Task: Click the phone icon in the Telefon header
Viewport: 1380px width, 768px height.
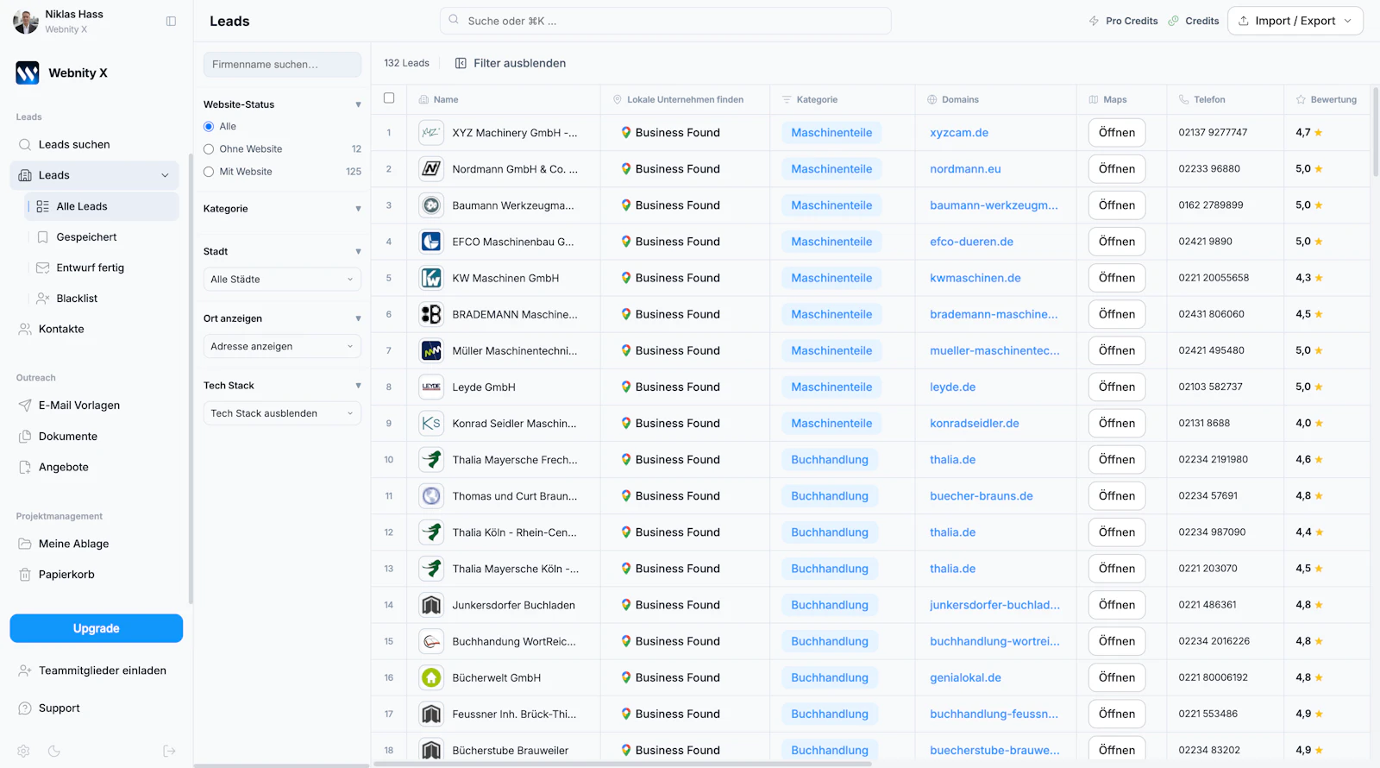Action: point(1183,100)
